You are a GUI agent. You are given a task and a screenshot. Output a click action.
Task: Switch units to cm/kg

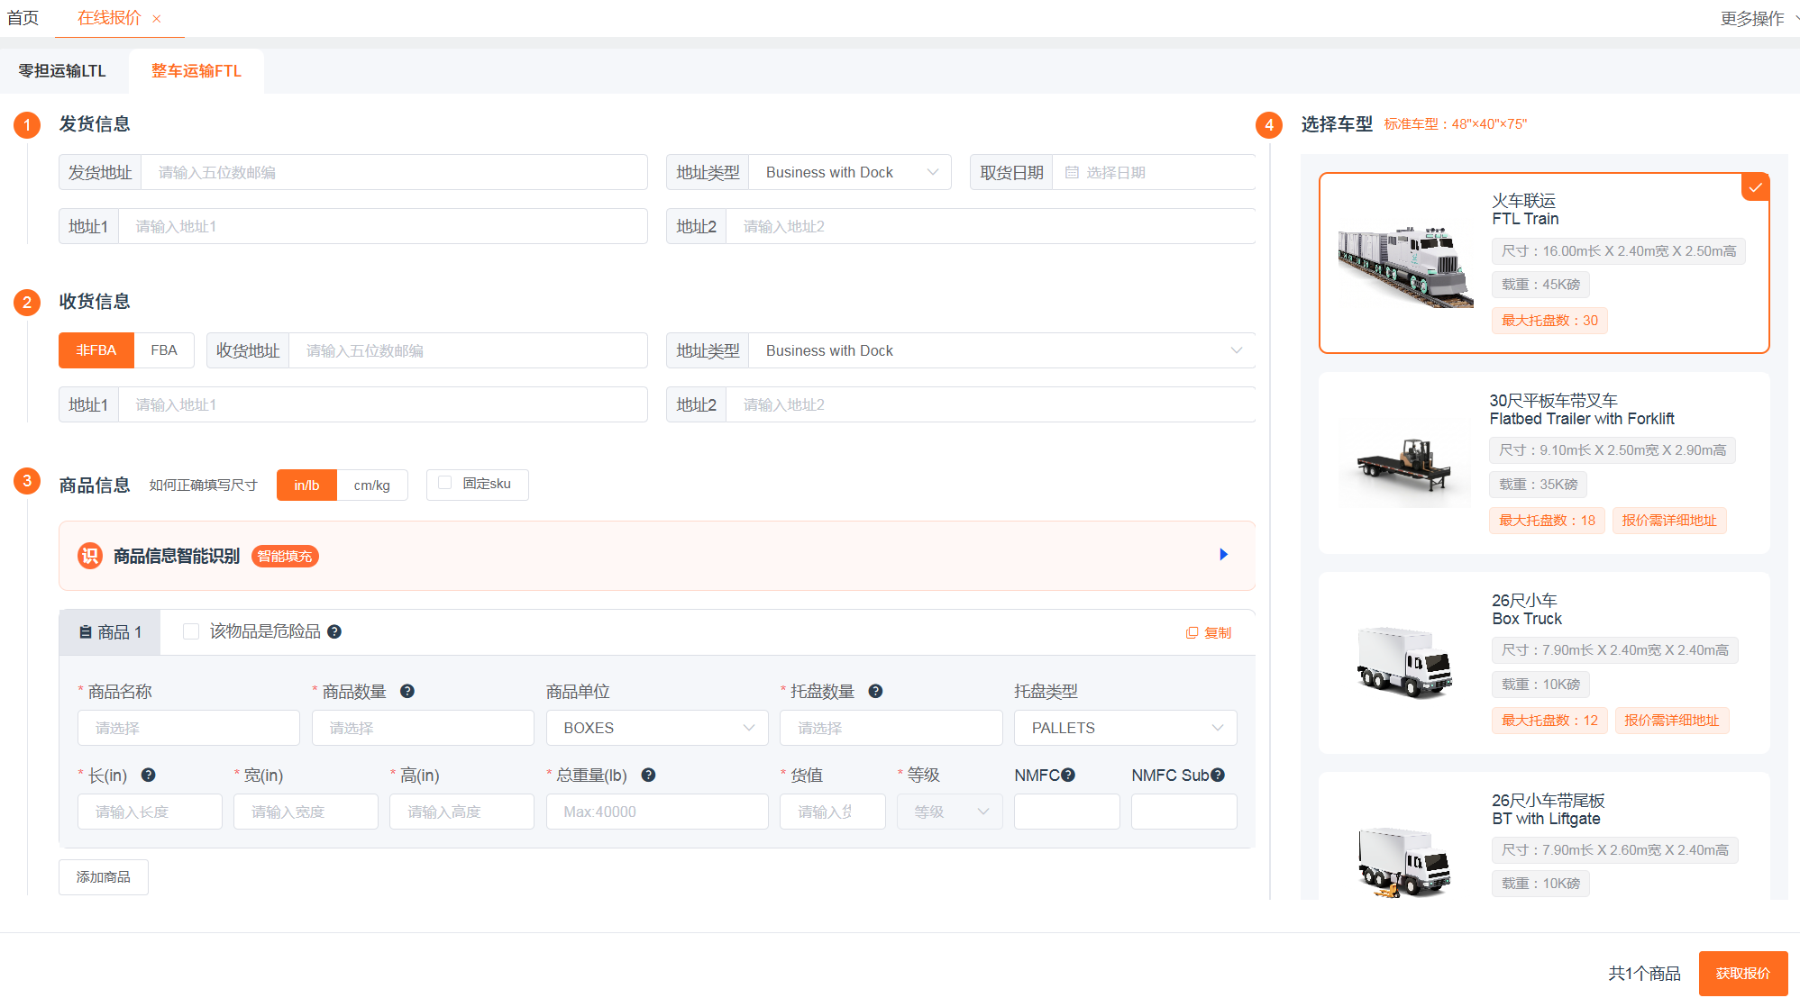point(372,485)
